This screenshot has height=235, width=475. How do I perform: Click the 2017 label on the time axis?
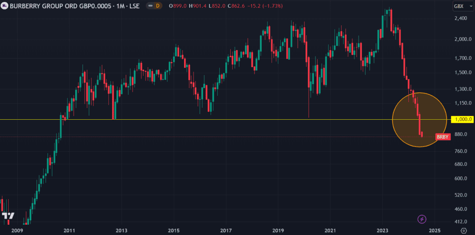coord(226,230)
